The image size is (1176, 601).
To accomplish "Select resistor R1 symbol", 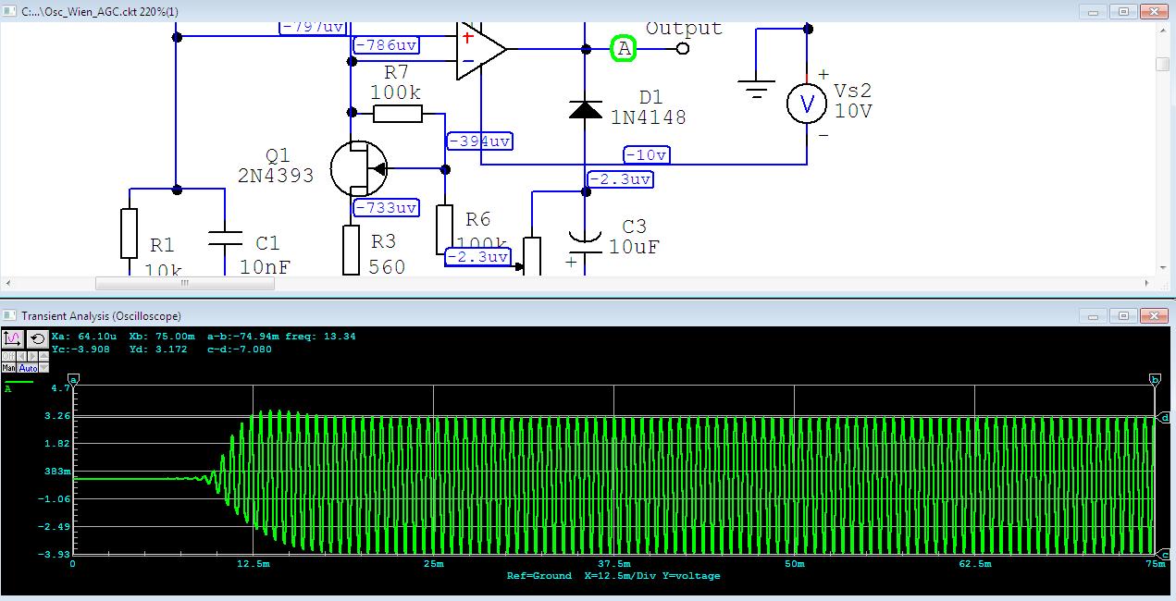I will [x=130, y=234].
